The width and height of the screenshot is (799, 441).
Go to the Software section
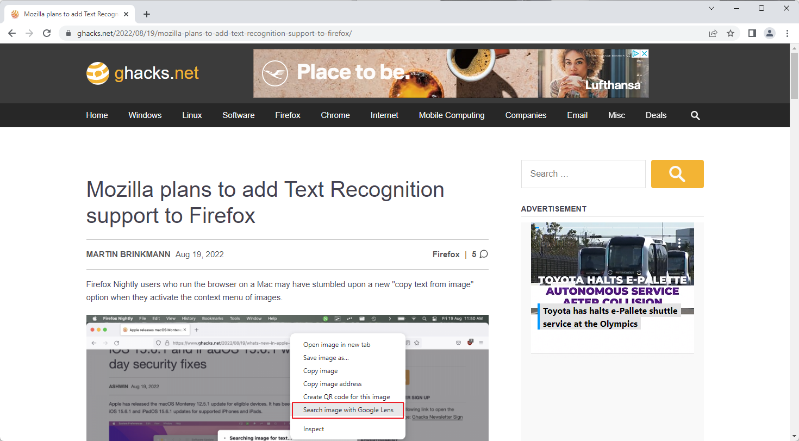239,115
